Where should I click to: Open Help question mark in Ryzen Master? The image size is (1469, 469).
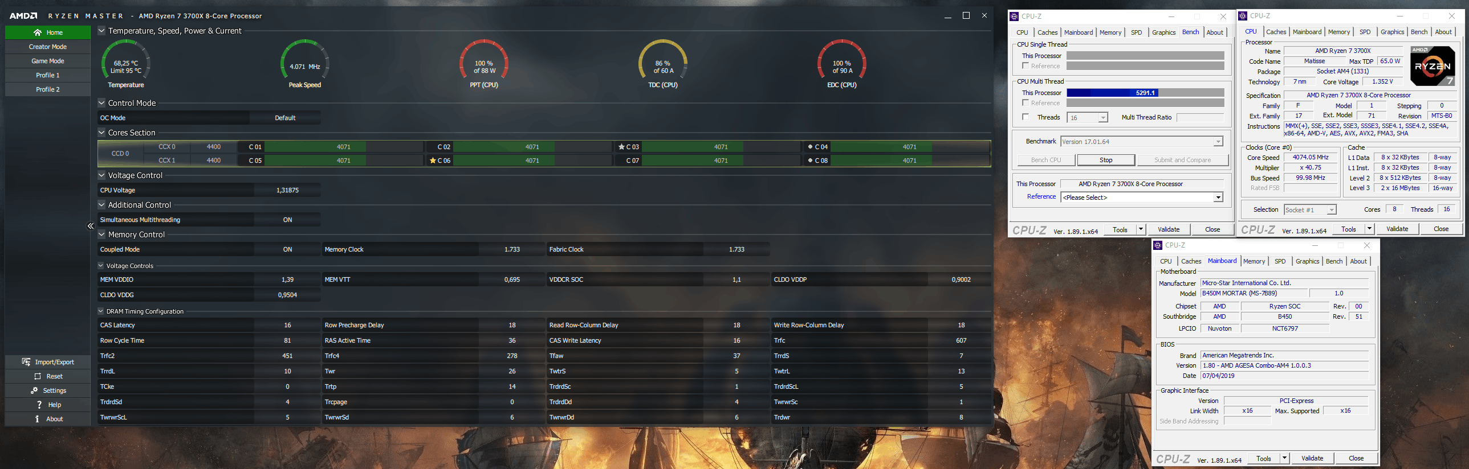[x=39, y=405]
